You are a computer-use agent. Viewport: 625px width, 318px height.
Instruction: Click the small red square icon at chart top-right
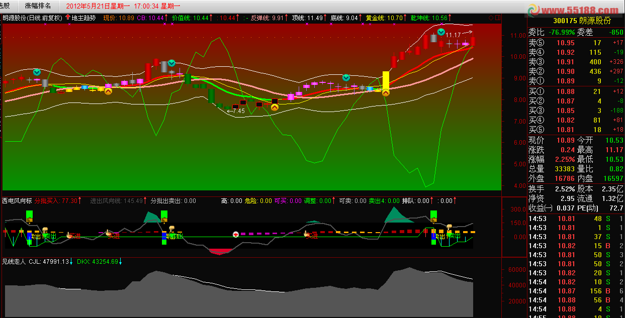pyautogui.click(x=498, y=18)
